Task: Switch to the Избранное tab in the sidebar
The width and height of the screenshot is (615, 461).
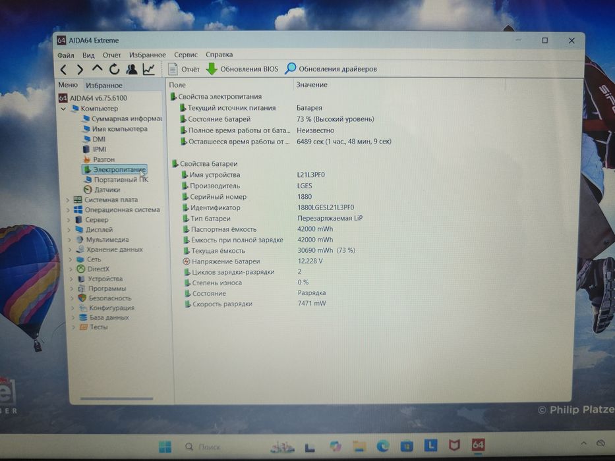Action: (x=104, y=85)
